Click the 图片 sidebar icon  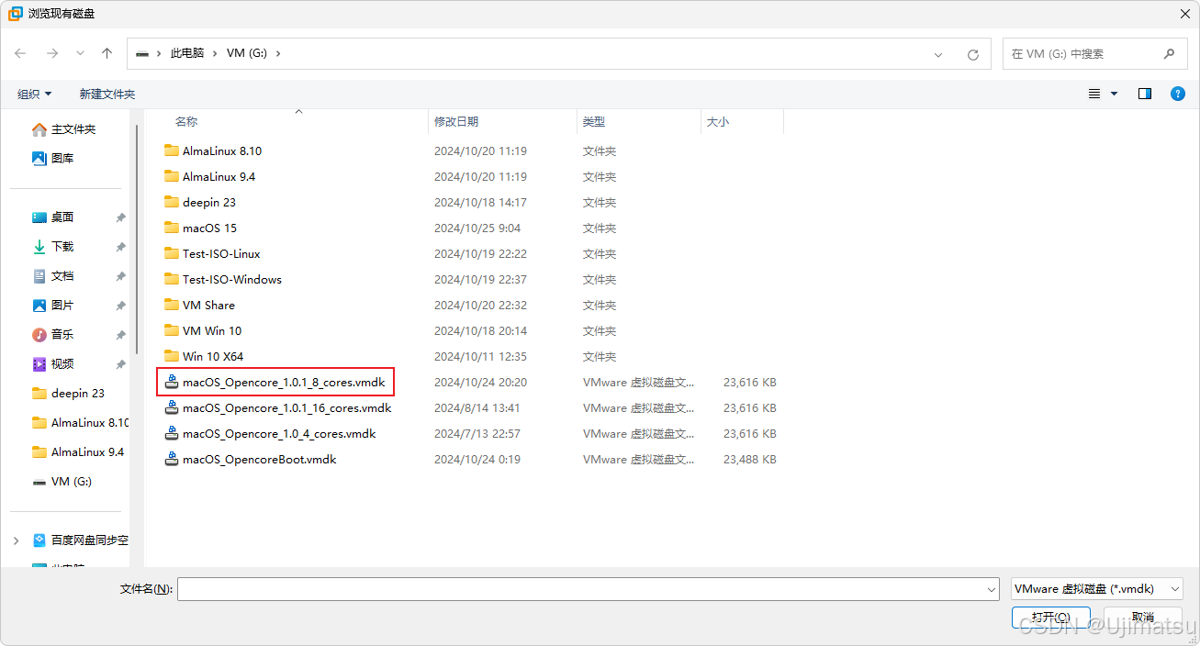coord(39,306)
